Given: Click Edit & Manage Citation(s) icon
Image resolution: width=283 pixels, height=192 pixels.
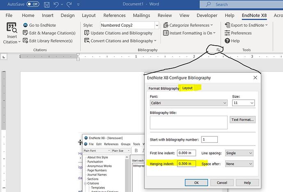Looking at the screenshot, I should click(25, 33).
